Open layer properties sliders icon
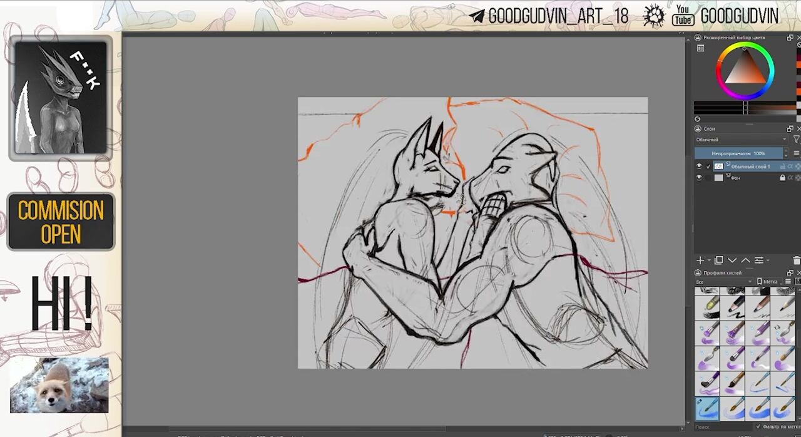This screenshot has width=801, height=437. pos(759,260)
